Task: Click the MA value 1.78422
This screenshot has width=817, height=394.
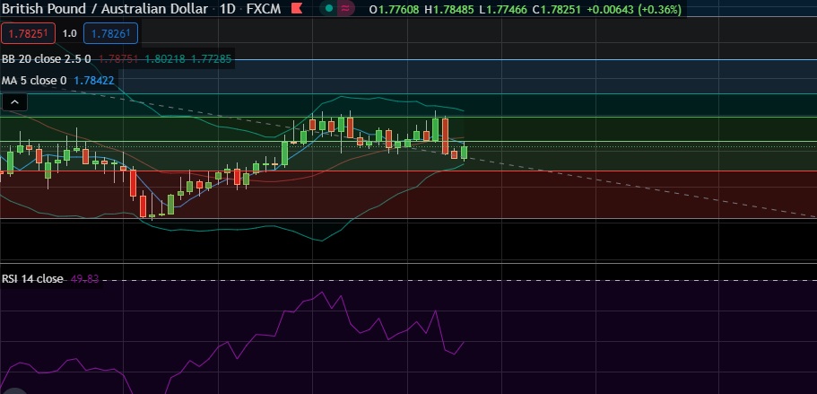Action: (x=94, y=80)
